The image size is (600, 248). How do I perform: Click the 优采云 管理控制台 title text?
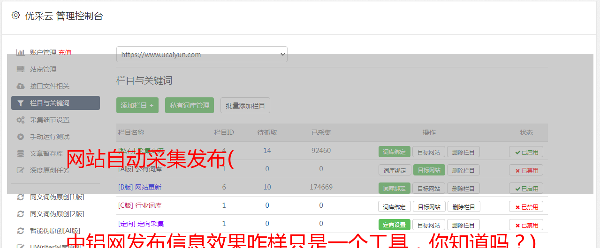(64, 16)
